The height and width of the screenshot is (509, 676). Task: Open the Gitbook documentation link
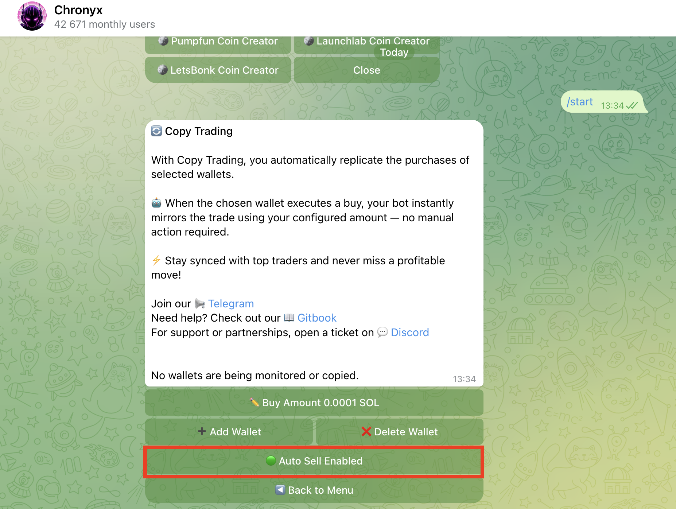[x=316, y=318]
